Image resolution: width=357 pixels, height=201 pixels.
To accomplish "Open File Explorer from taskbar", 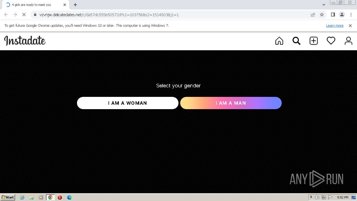I will coord(32,197).
